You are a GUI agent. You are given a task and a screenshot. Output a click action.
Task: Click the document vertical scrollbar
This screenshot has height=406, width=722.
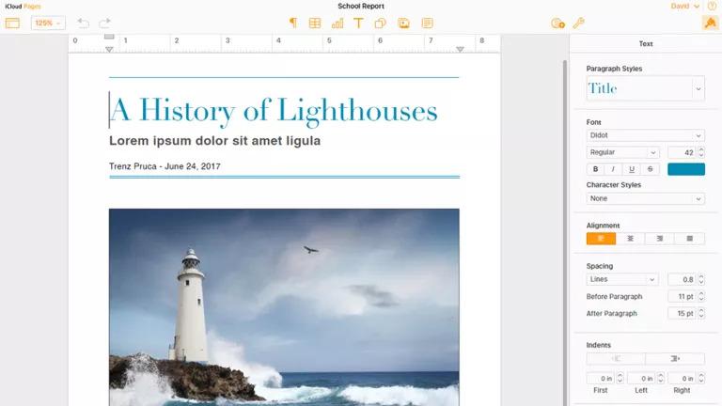565,232
